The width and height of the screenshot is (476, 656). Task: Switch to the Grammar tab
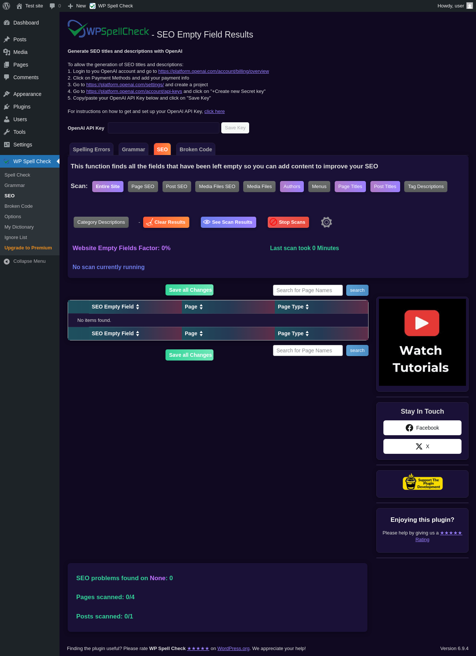tap(134, 149)
